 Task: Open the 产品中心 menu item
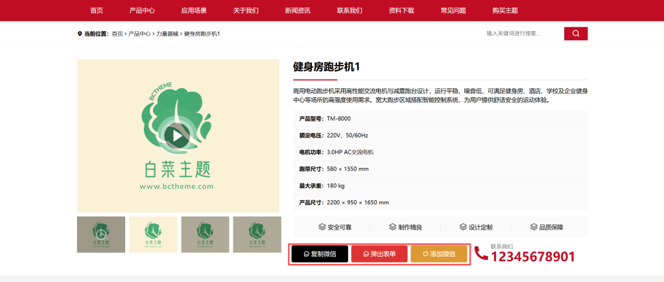click(x=142, y=10)
